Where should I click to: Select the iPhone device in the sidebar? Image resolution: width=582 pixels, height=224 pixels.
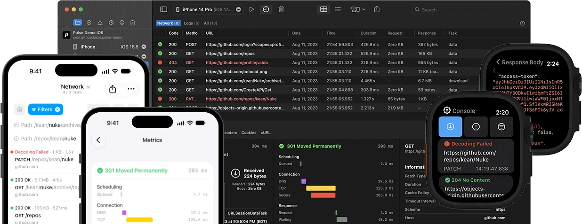point(109,47)
